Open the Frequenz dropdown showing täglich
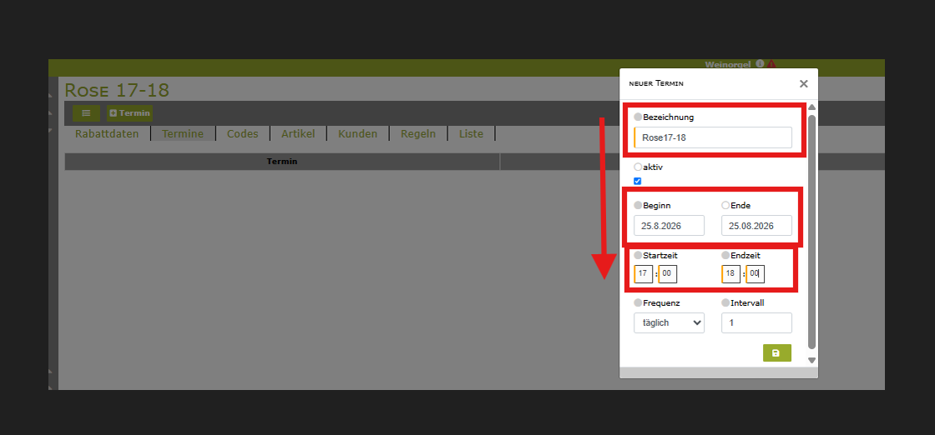The image size is (935, 435). (669, 322)
